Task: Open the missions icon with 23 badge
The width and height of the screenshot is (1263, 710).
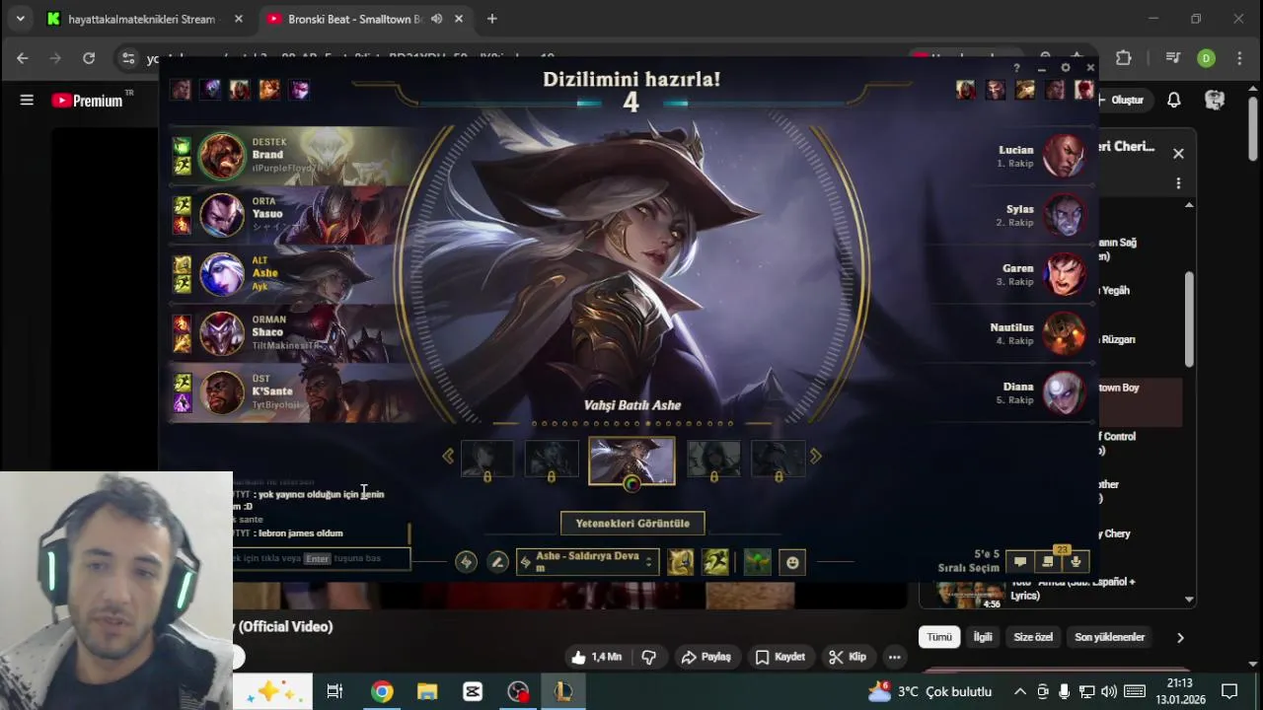Action: (1048, 562)
